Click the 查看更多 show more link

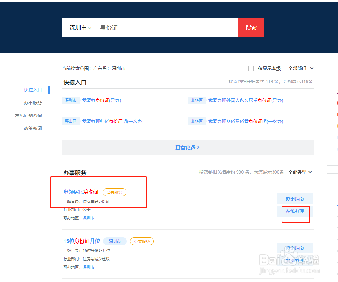(187, 147)
